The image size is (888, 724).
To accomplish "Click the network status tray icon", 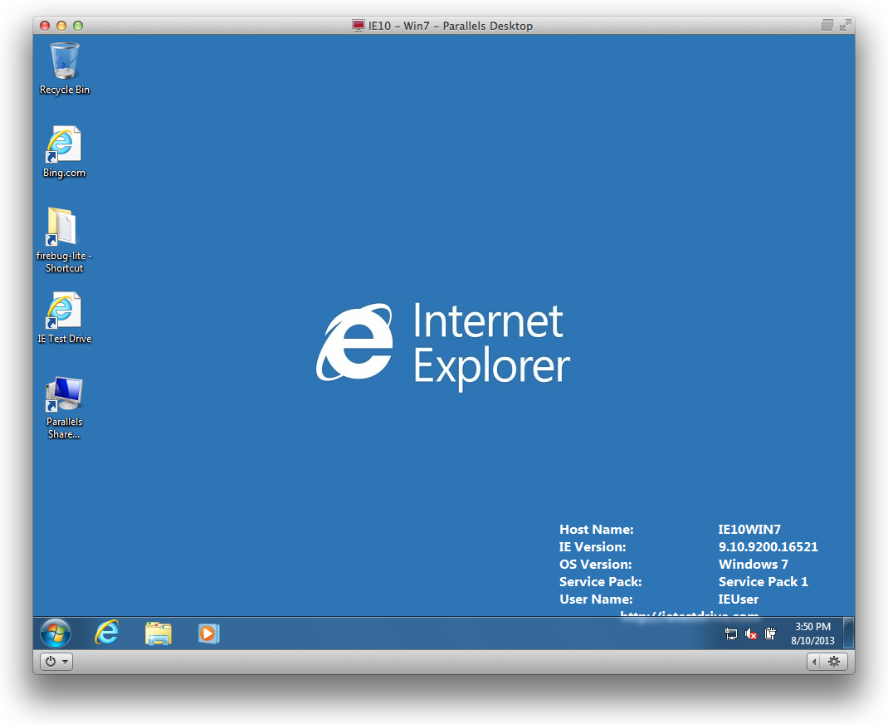I will click(x=731, y=634).
